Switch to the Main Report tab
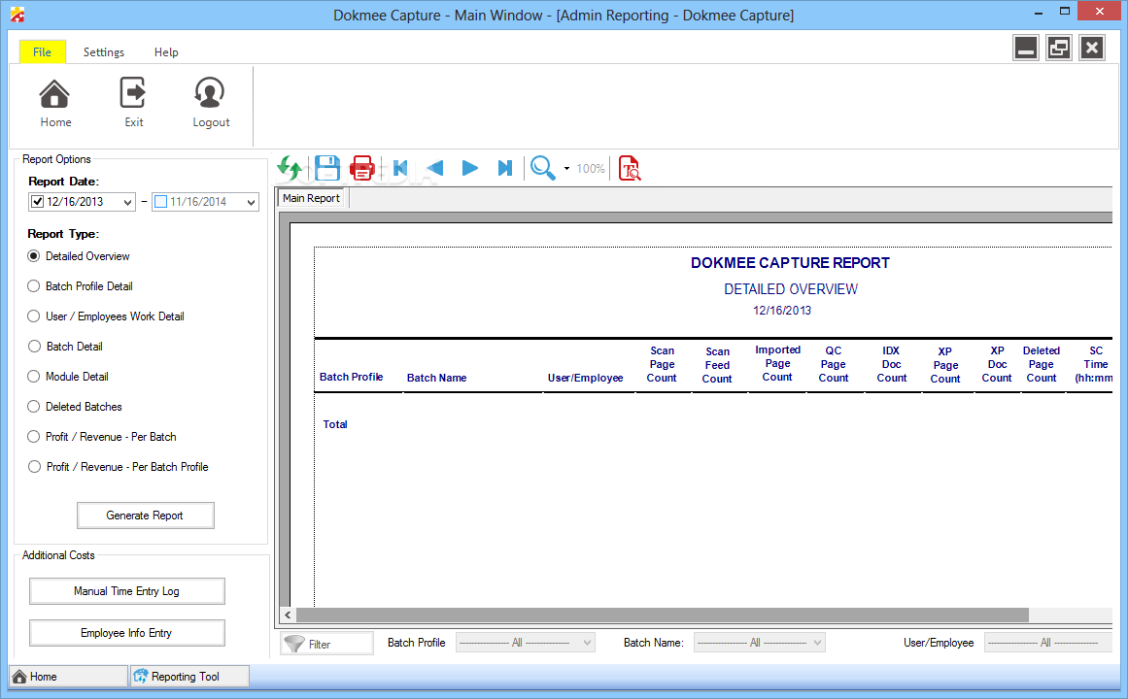This screenshot has height=699, width=1128. (311, 198)
